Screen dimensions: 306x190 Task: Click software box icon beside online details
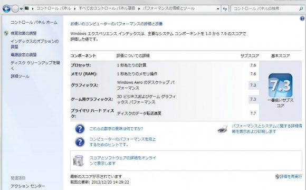pyautogui.click(x=79, y=160)
